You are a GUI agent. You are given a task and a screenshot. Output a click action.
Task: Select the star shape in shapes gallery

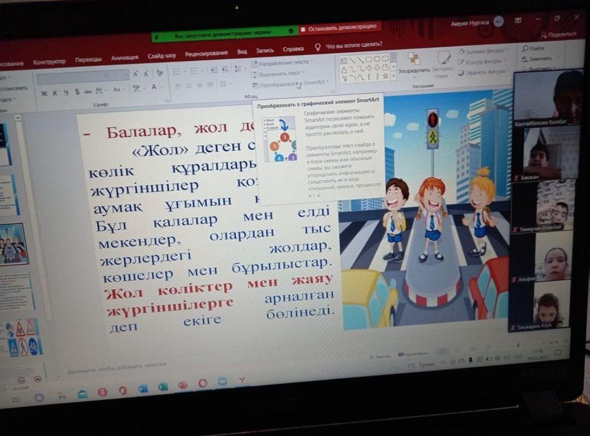(386, 76)
